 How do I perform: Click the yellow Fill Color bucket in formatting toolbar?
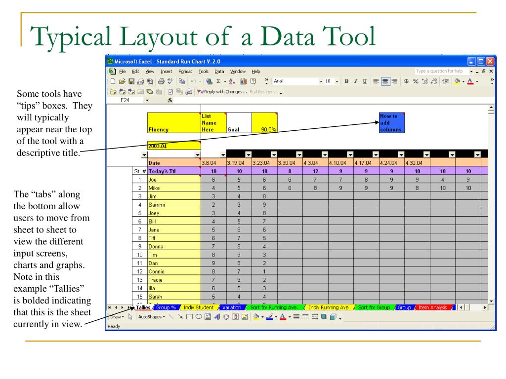point(457,81)
